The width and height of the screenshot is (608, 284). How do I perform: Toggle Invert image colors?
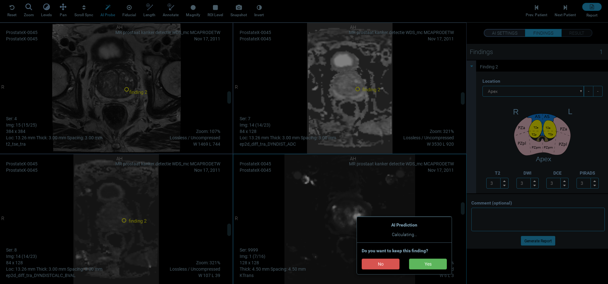pyautogui.click(x=259, y=8)
